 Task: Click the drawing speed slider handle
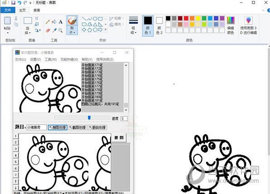coord(89,118)
